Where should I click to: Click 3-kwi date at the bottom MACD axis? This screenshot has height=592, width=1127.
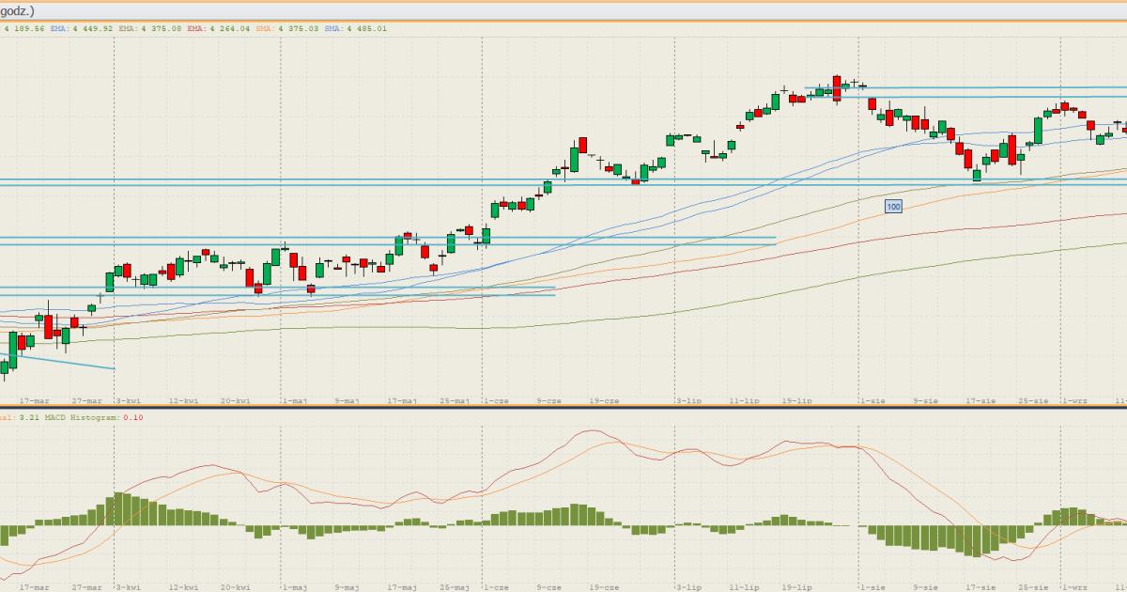(129, 586)
